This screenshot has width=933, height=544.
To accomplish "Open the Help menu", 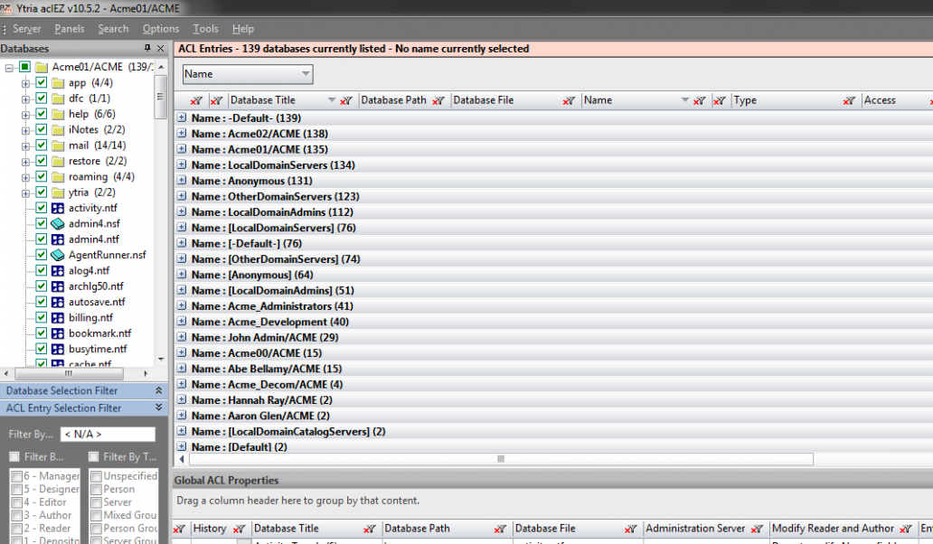I will click(x=243, y=29).
